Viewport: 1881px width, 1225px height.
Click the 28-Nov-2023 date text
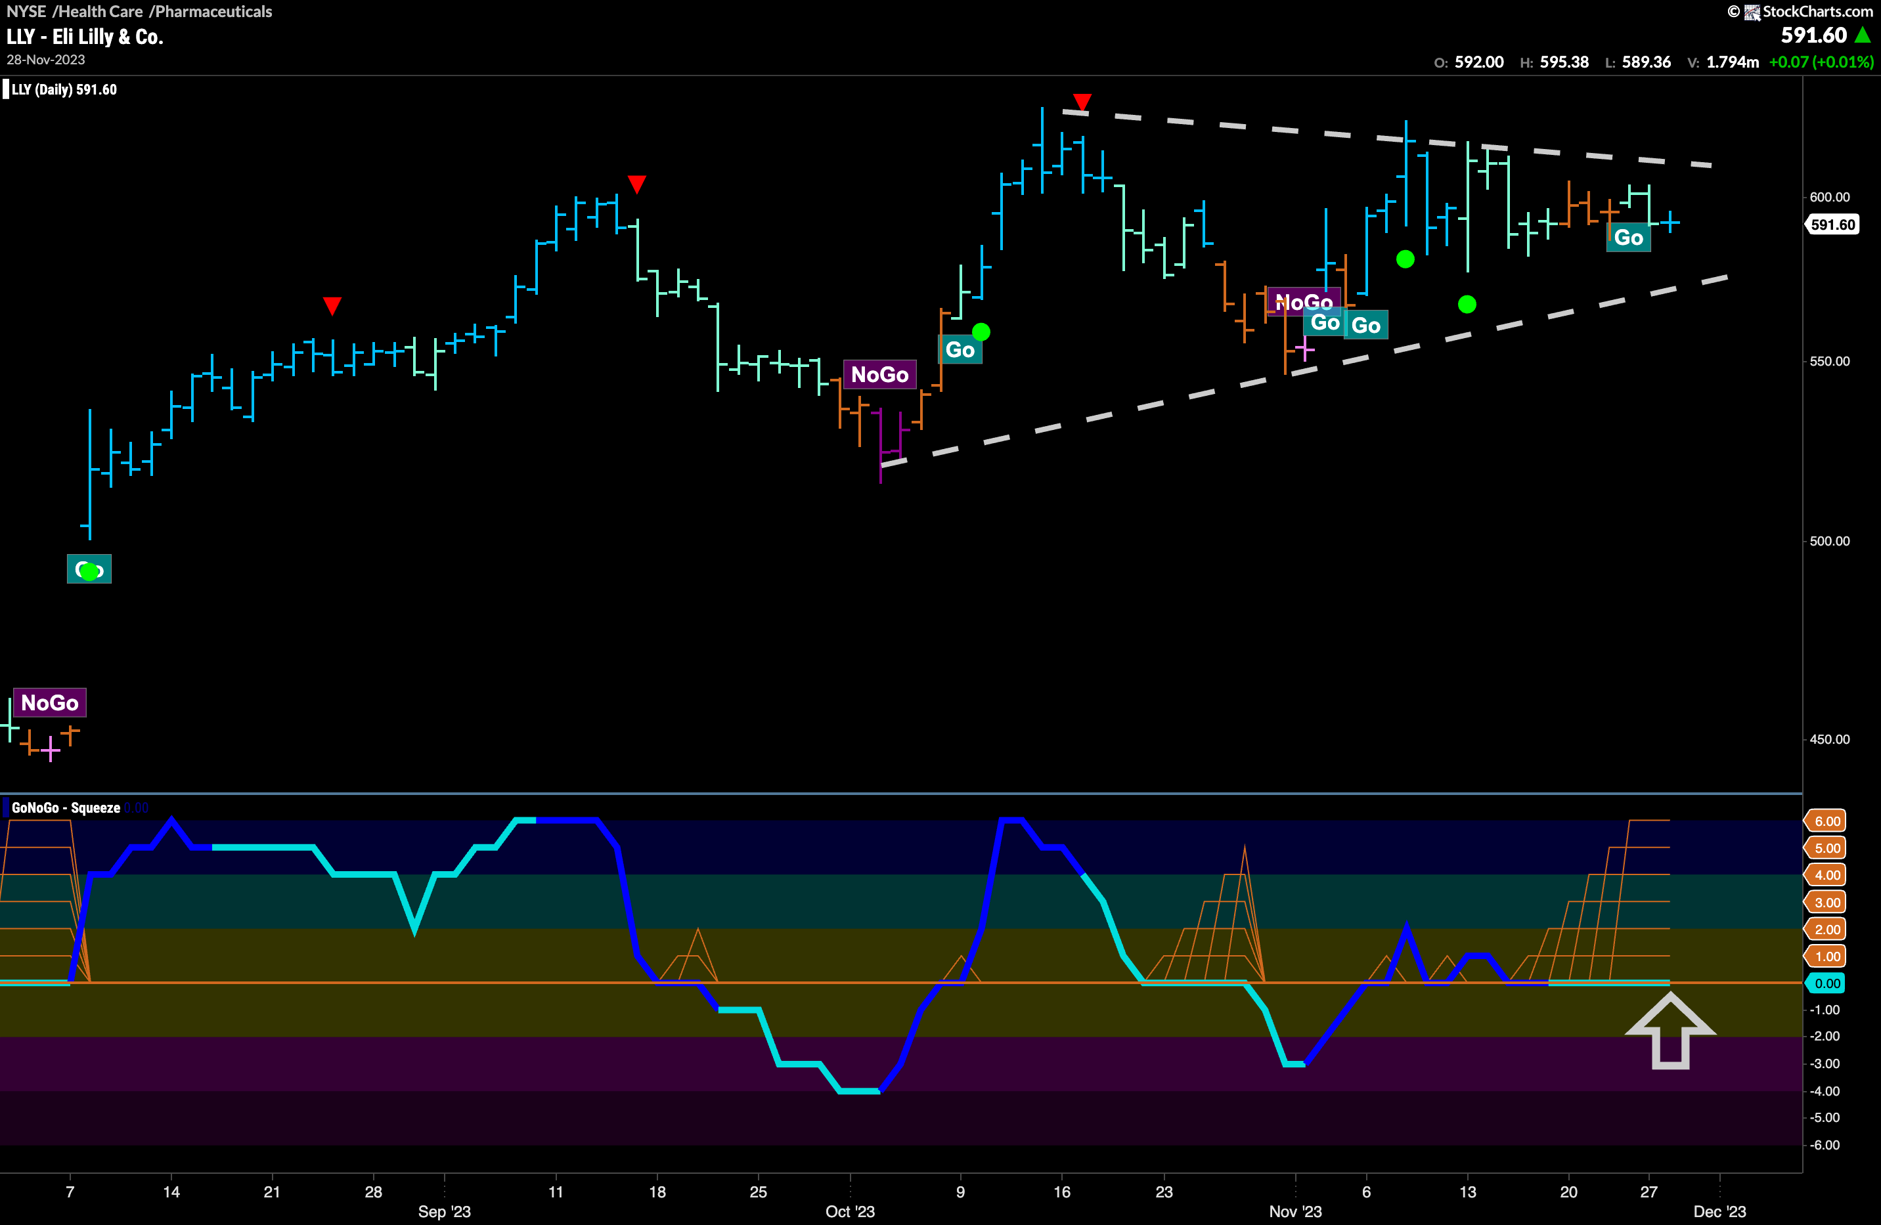pos(46,59)
